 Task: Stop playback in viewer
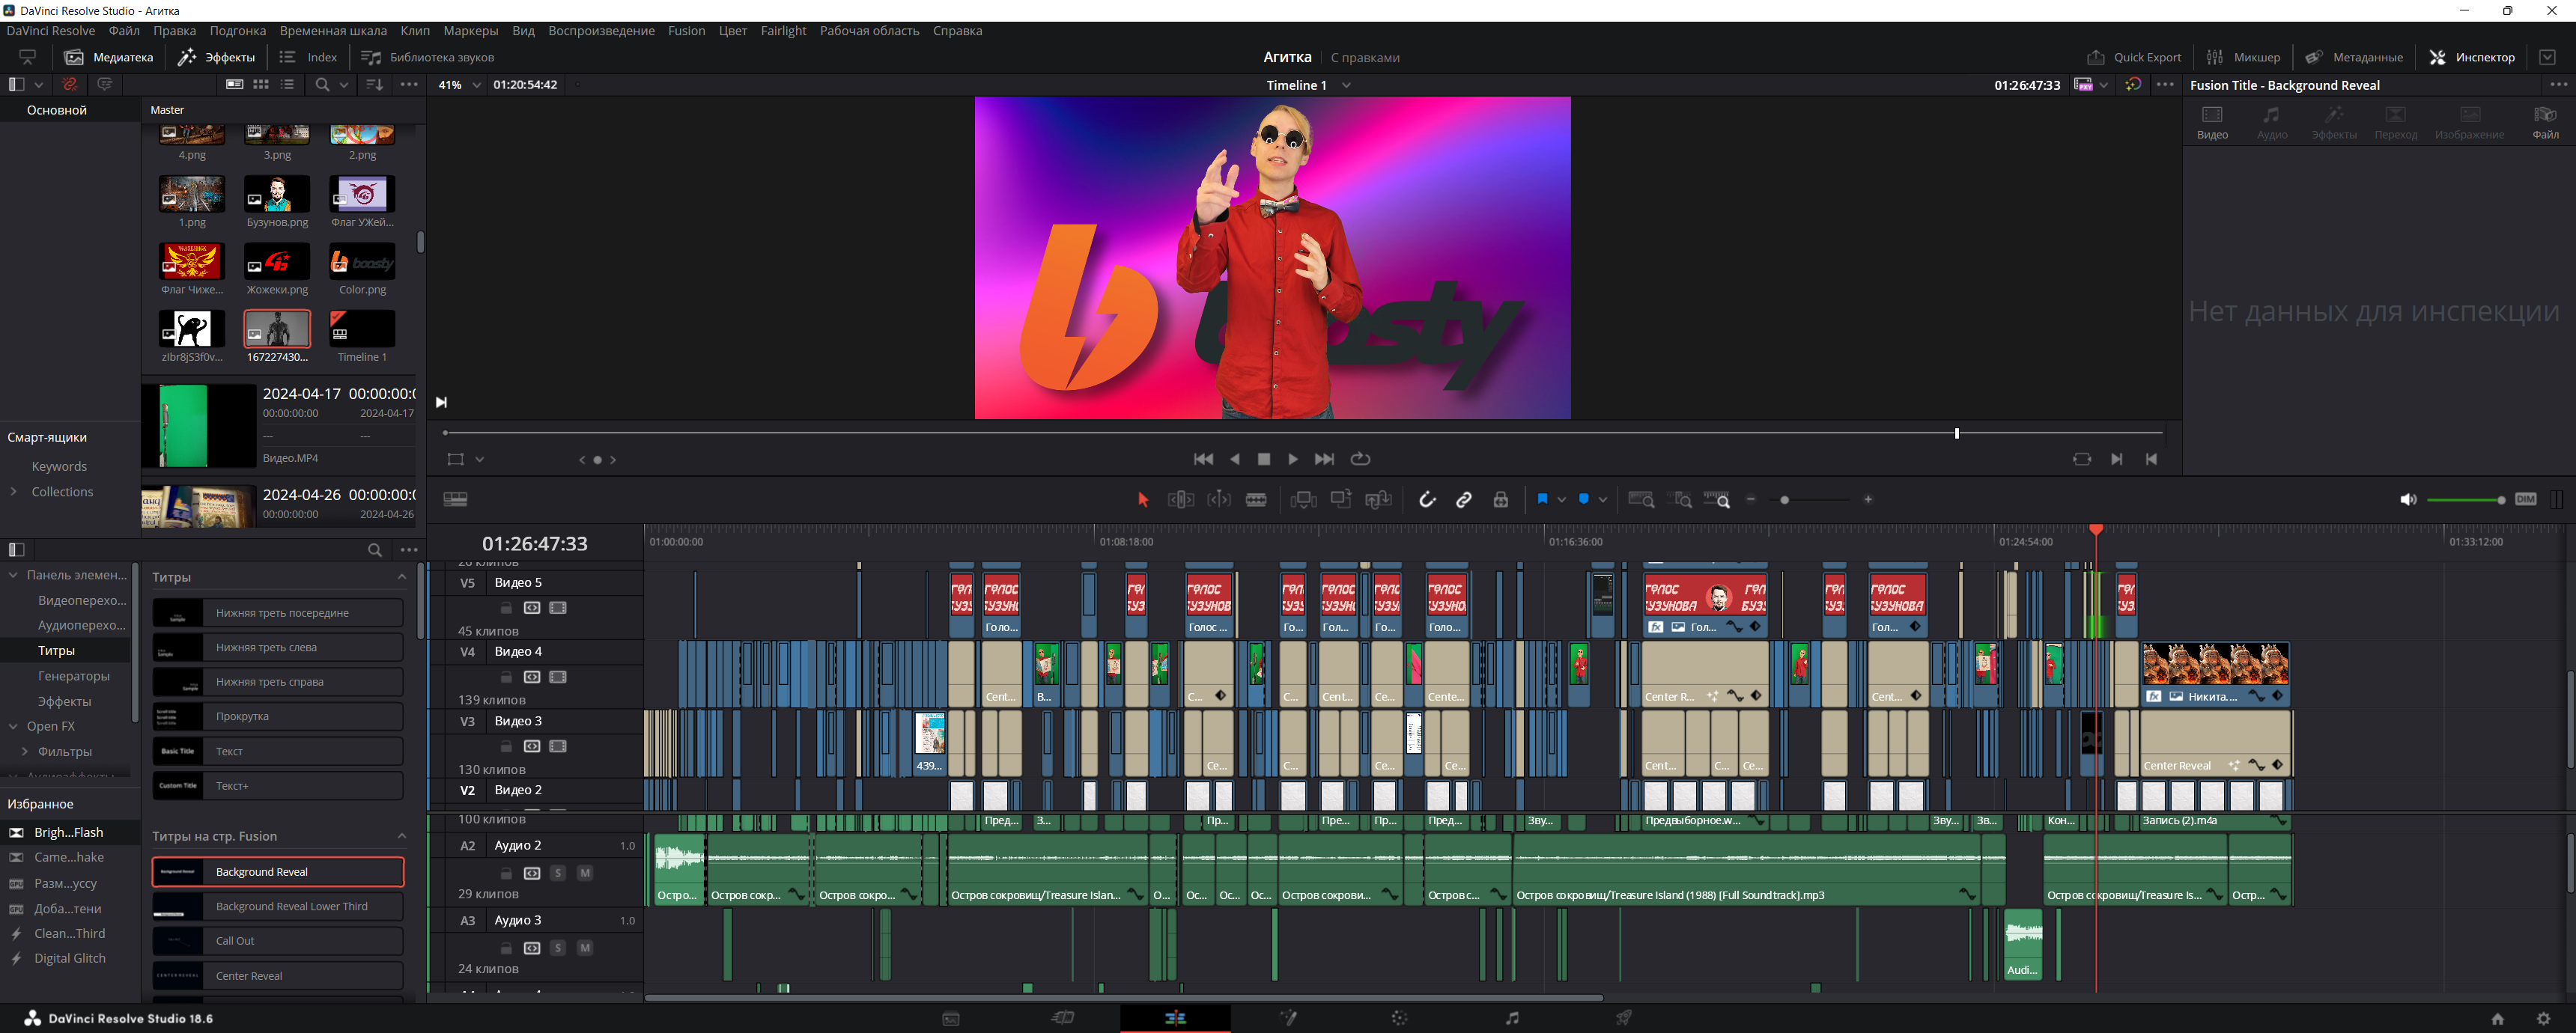[x=1264, y=459]
